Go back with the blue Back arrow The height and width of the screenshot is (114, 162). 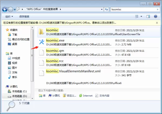click(x=5, y=9)
